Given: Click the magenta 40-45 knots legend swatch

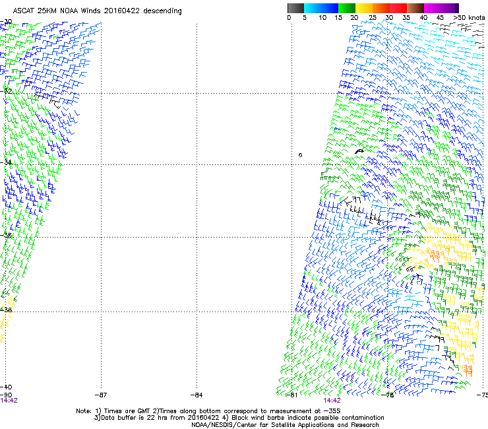Looking at the screenshot, I should 433,8.
